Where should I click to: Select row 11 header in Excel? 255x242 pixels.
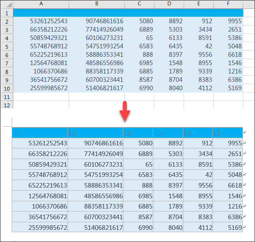(7, 97)
